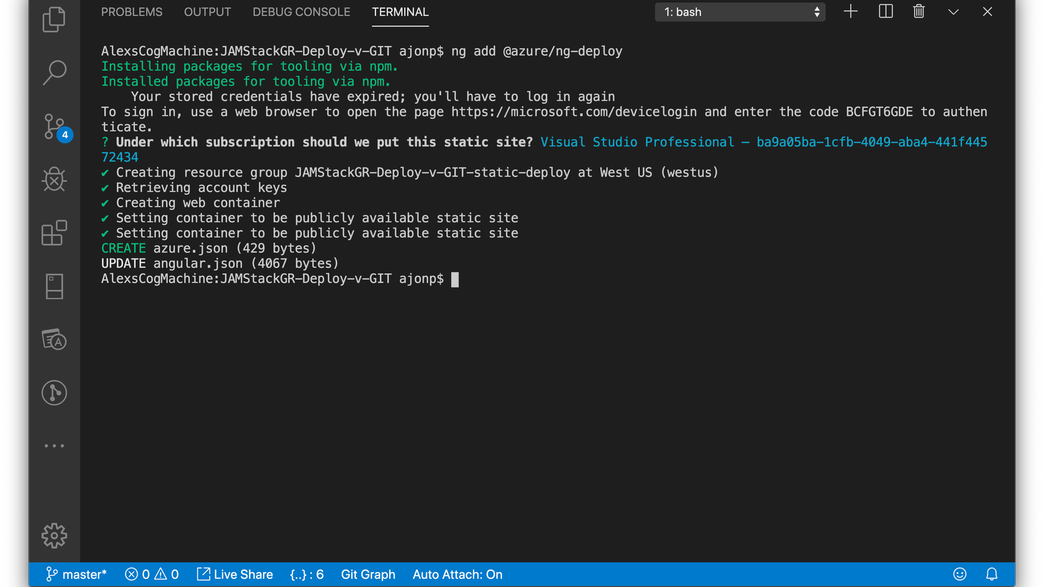Open the Git Graph circle icon in sidebar
Screen dimensions: 1044x587
pyautogui.click(x=54, y=392)
